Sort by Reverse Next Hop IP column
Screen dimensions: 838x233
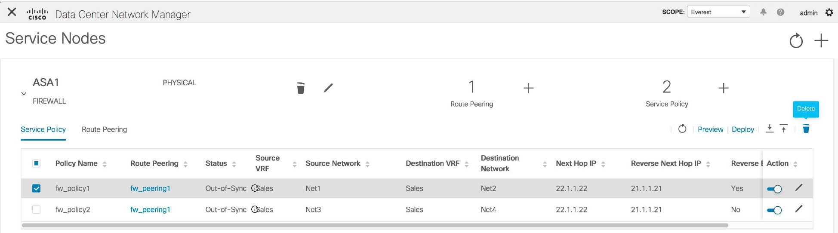[x=708, y=164]
